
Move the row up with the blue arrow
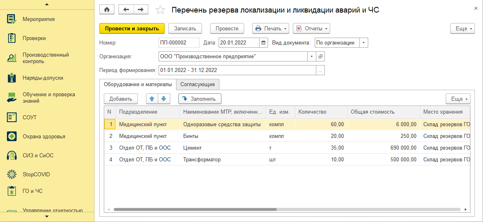[x=152, y=99]
